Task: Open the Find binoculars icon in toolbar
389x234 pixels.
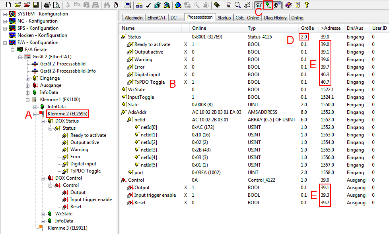Action: [107, 5]
